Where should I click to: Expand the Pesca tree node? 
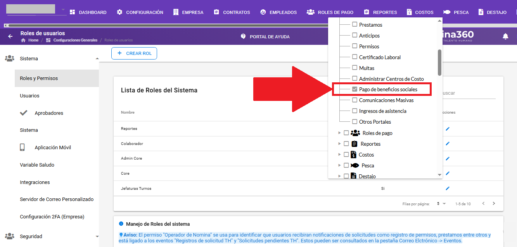340,165
